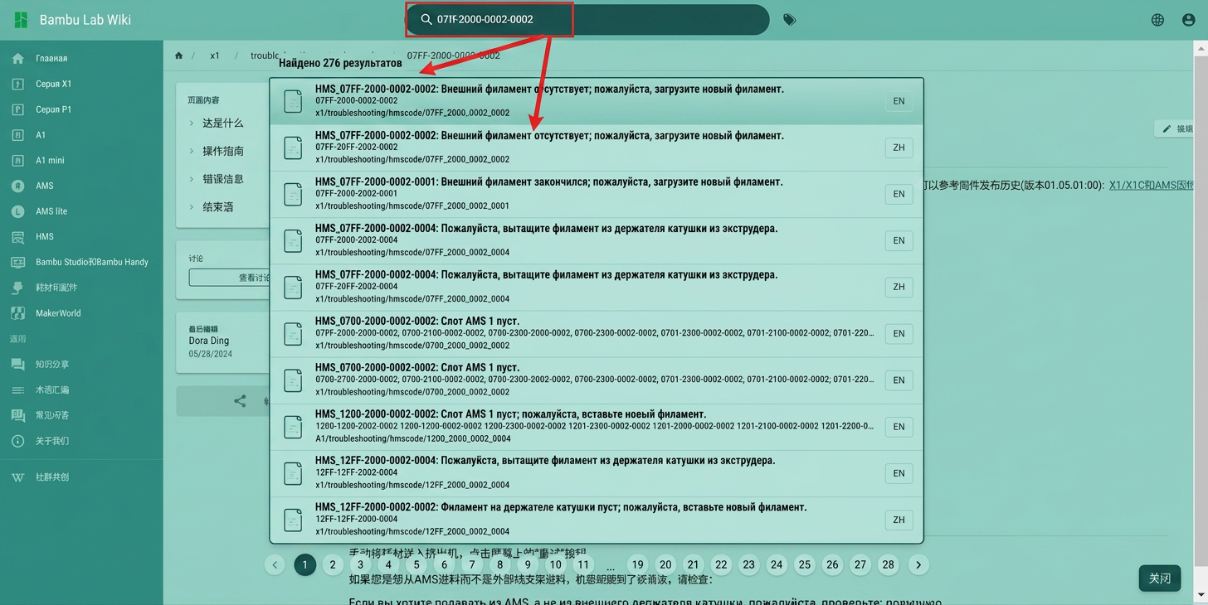Click the search field with 07FF-2000-0002-0002

pyautogui.click(x=587, y=19)
